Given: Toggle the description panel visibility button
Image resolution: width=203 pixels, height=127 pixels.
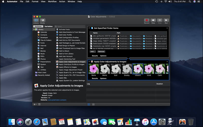Looking at the screenshot, I should (39, 104).
